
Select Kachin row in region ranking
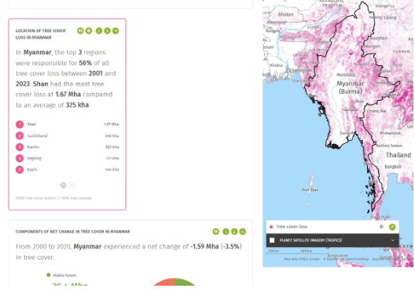[x=68, y=147]
